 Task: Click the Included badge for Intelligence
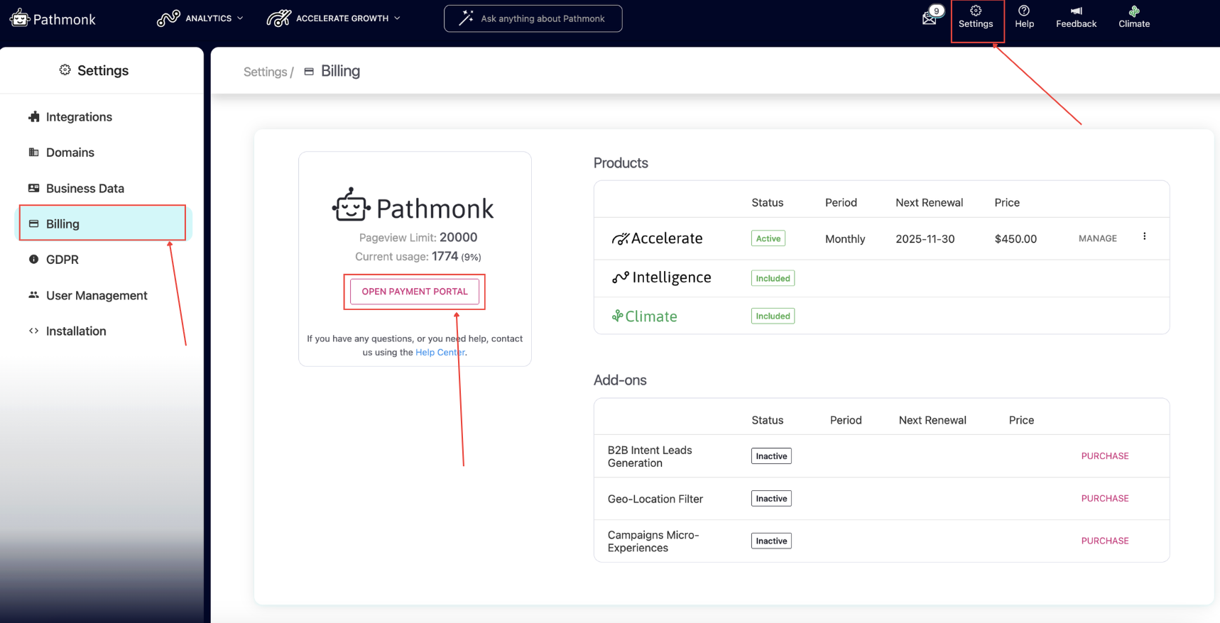(x=773, y=278)
